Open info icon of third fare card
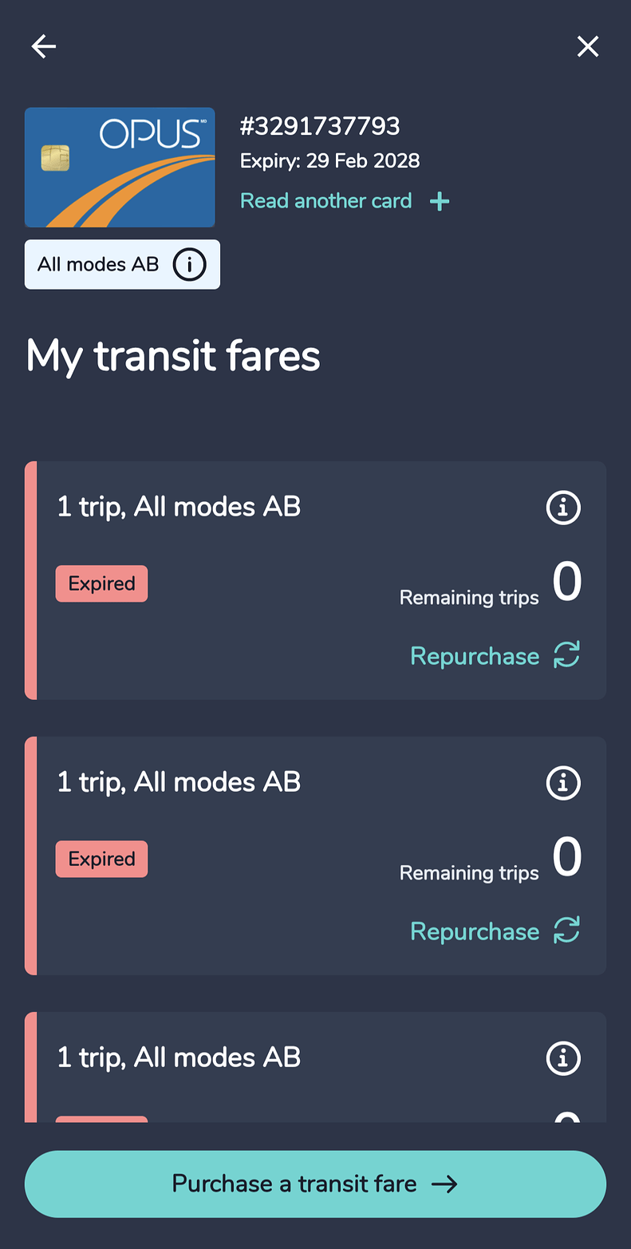The image size is (631, 1249). point(563,1058)
